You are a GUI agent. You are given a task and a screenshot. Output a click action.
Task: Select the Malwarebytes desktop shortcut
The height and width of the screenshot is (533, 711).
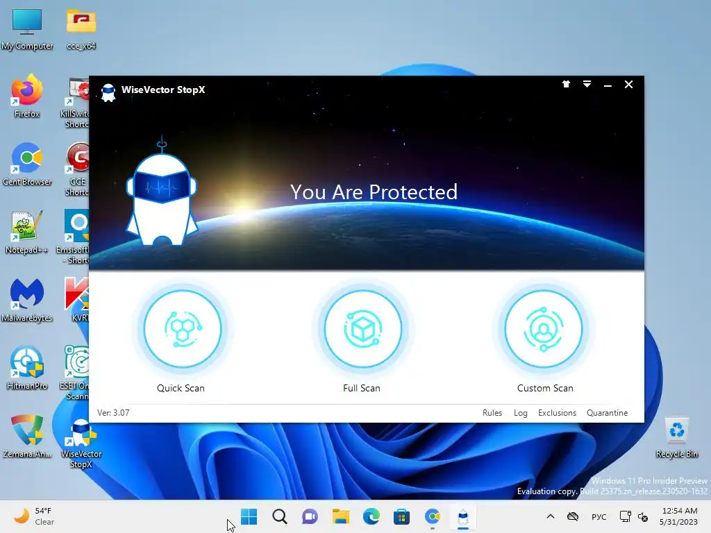pos(27,300)
